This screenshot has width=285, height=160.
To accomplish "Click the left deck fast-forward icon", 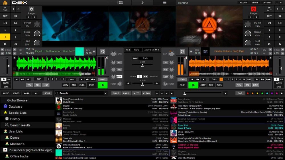I will [87, 79].
